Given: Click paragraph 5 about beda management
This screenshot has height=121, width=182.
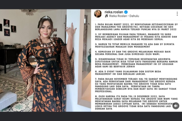Looking at the screenshot, I should coord(136,63).
